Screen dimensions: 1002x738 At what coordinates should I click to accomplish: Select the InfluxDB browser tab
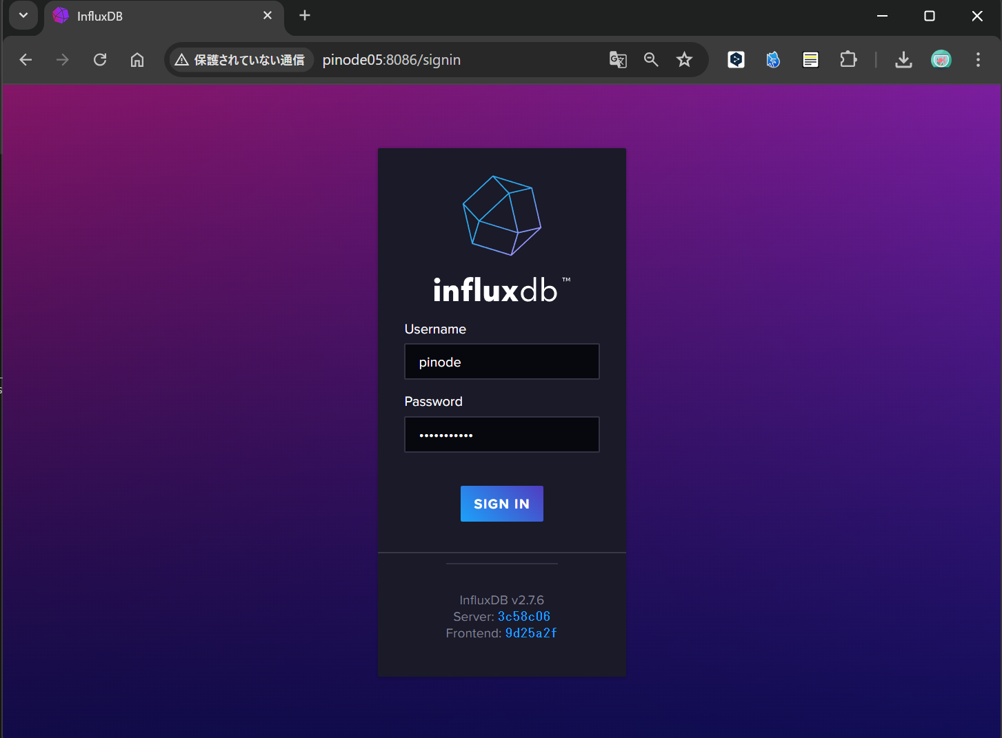click(163, 16)
